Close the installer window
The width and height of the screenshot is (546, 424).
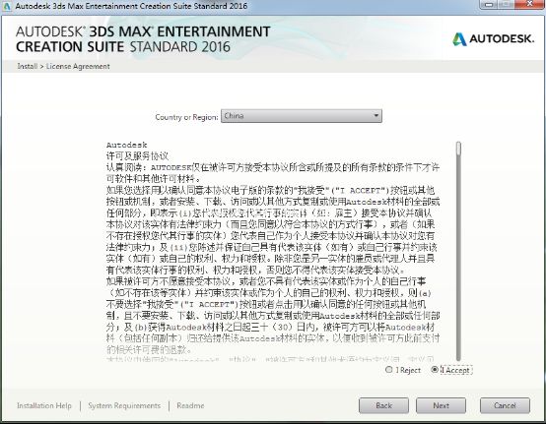point(529,4)
